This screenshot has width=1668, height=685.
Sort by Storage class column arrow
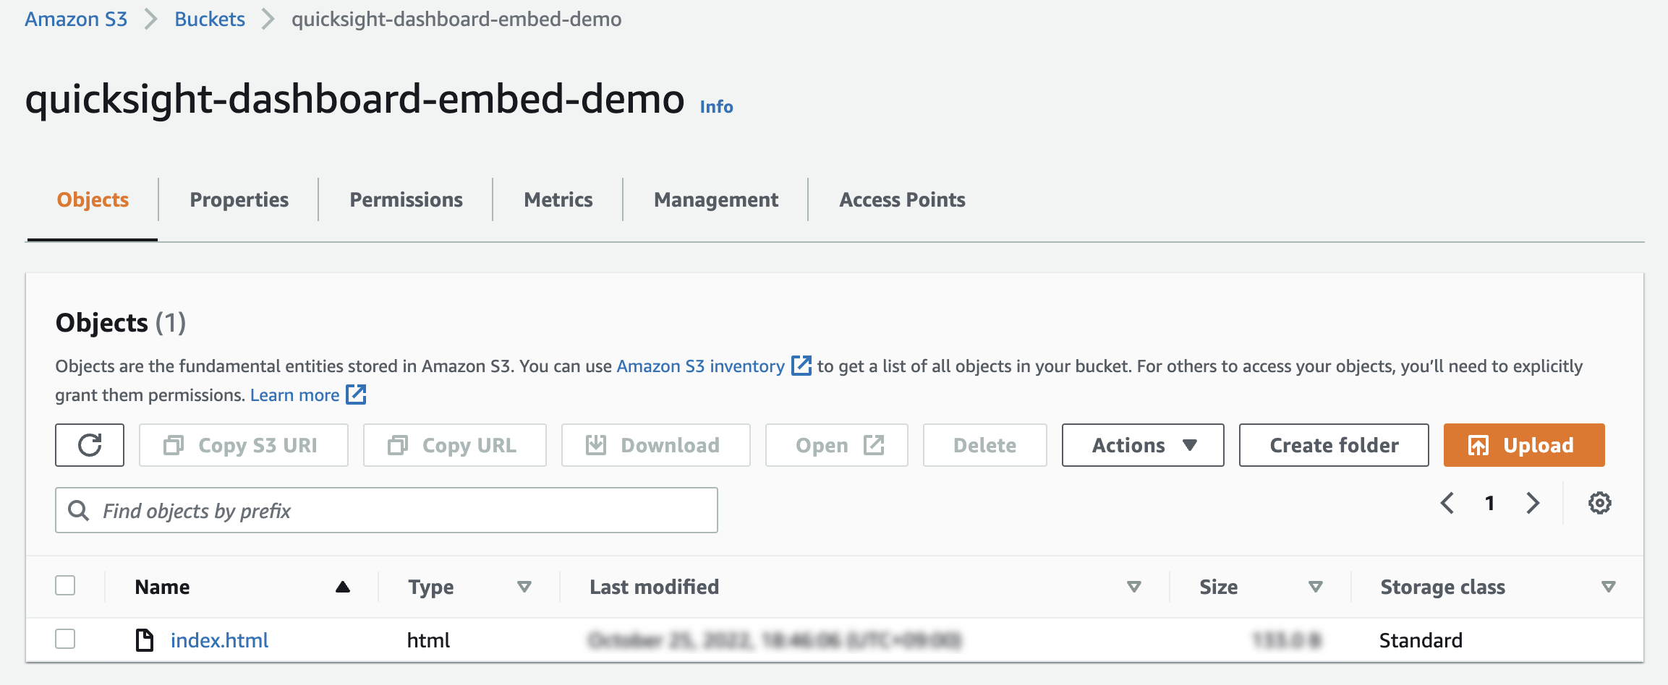[1609, 587]
